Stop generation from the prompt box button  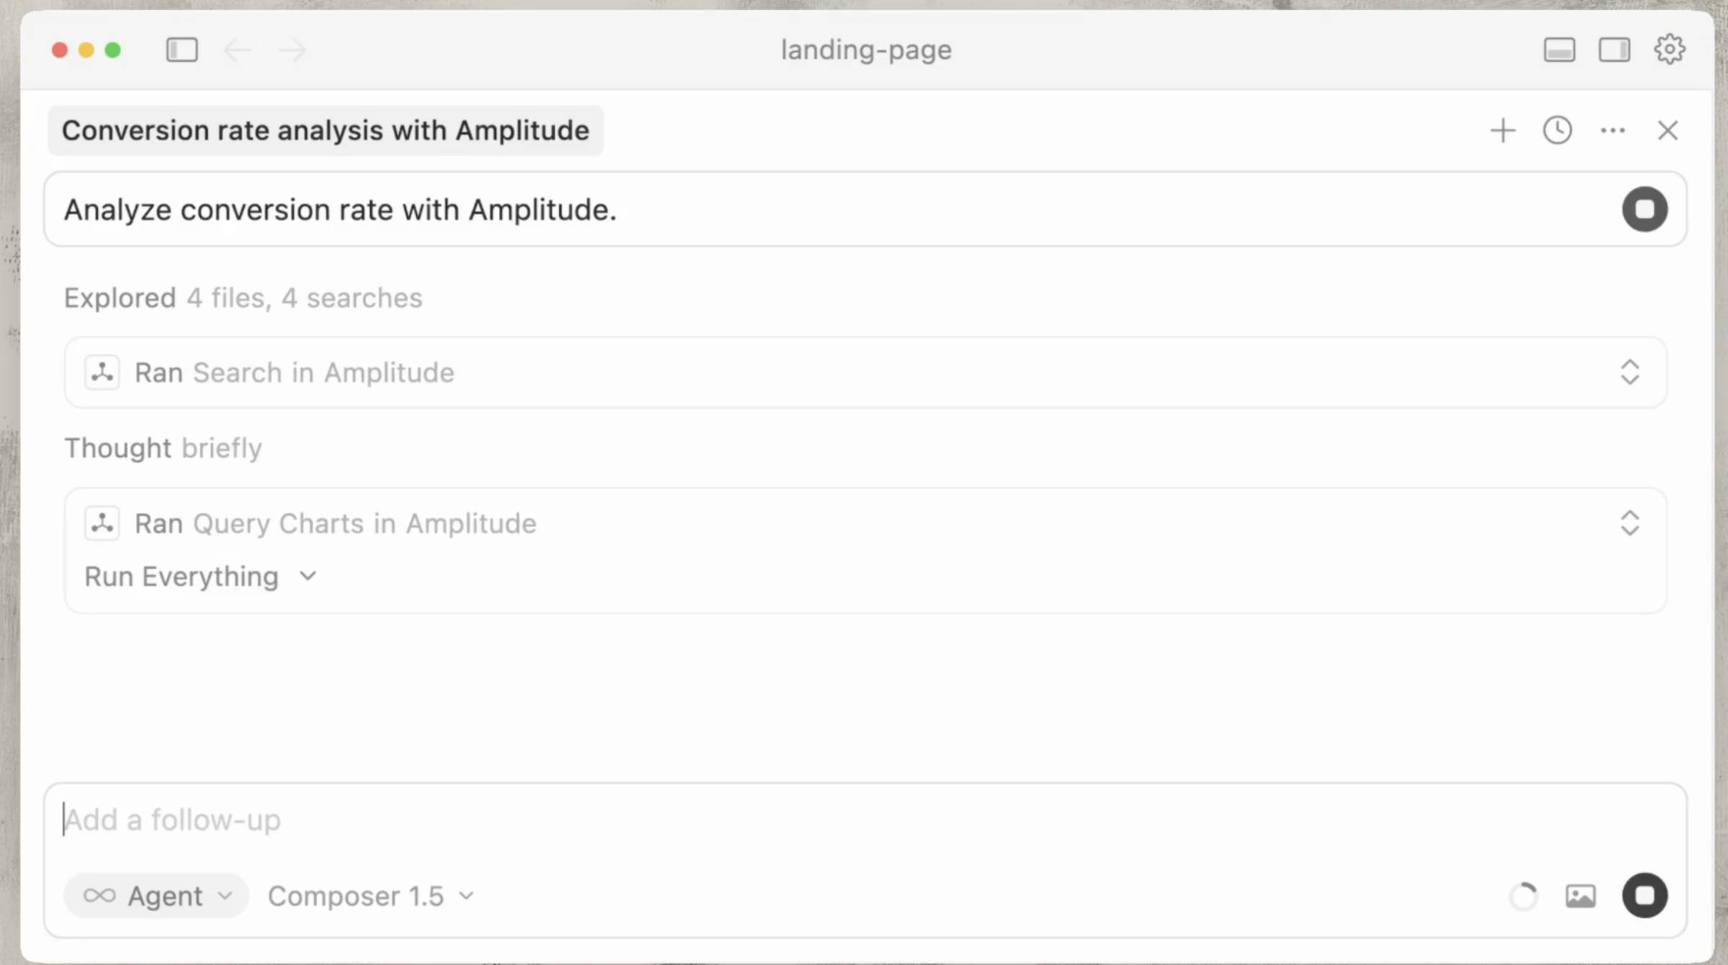pyautogui.click(x=1644, y=209)
